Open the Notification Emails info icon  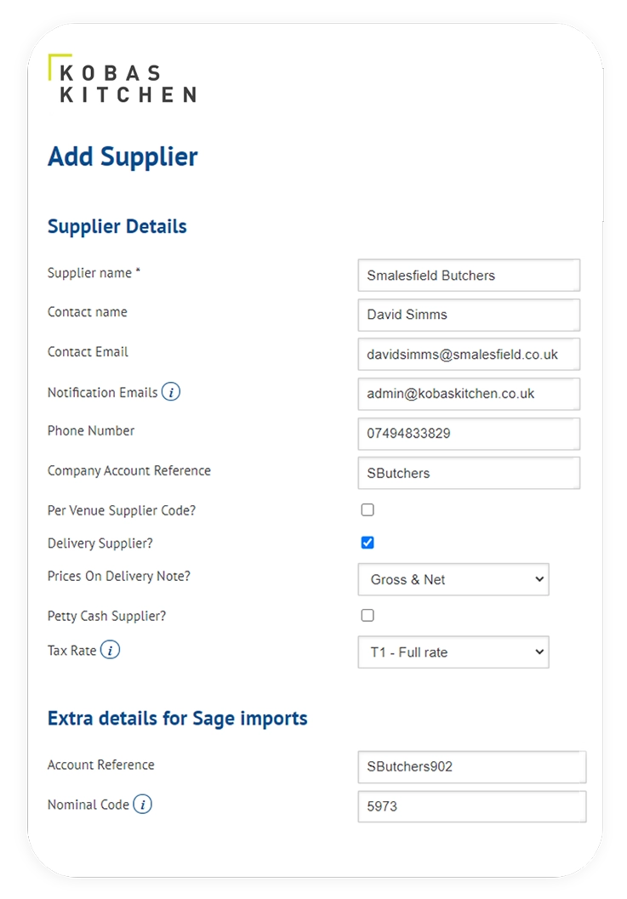pyautogui.click(x=171, y=391)
